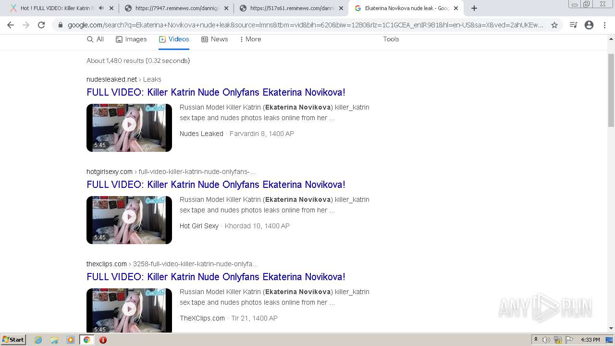
Task: Click the 'Farvardin 8, 1400 AP' date
Action: [262, 134]
